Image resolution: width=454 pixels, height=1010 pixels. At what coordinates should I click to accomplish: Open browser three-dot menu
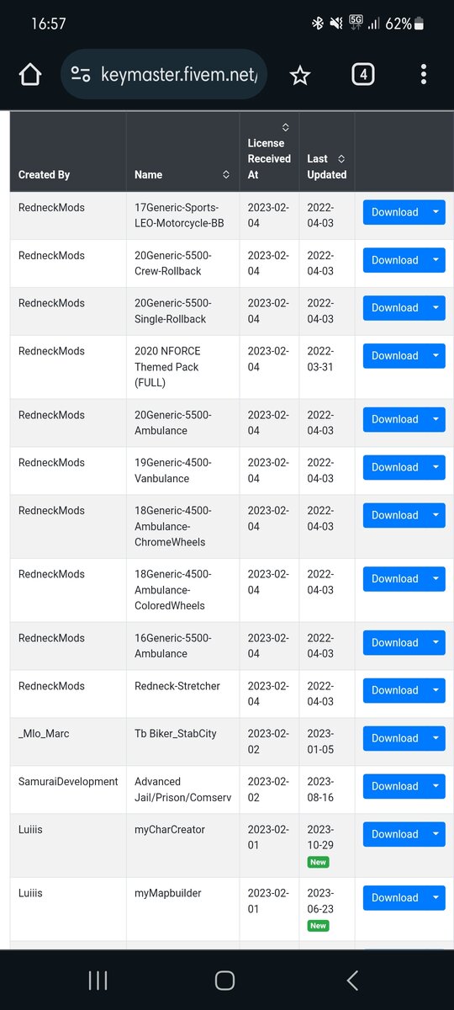[x=423, y=75]
